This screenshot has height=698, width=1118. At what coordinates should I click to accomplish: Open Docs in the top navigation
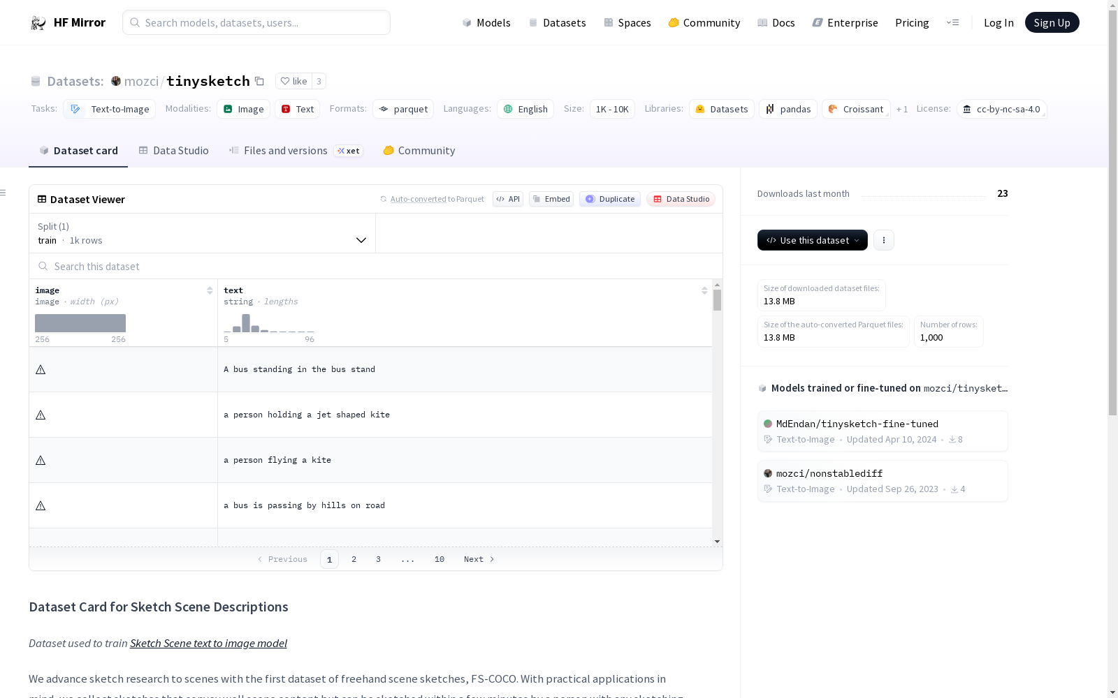pos(776,22)
